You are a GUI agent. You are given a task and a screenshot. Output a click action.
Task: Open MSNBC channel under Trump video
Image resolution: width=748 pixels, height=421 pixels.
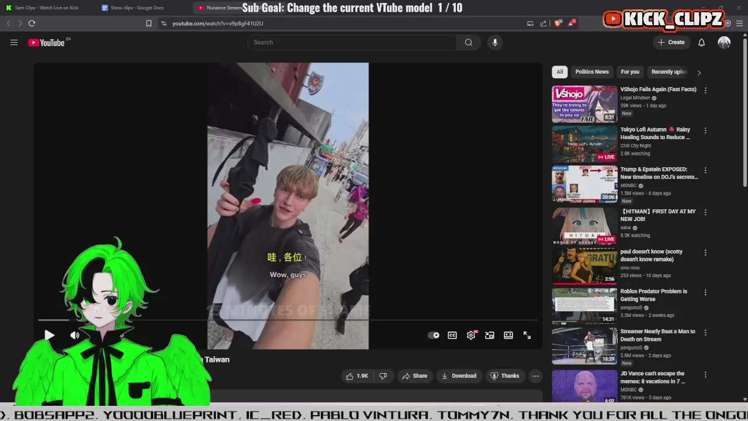(x=628, y=185)
